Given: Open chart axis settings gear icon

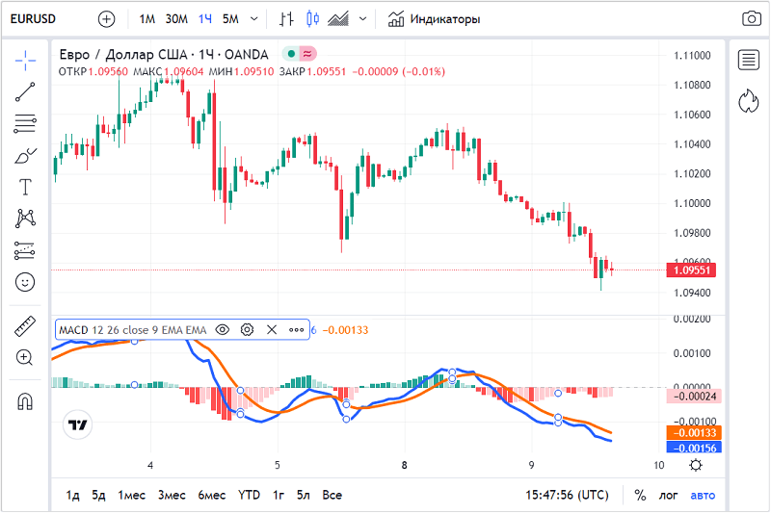Looking at the screenshot, I should coord(696,464).
